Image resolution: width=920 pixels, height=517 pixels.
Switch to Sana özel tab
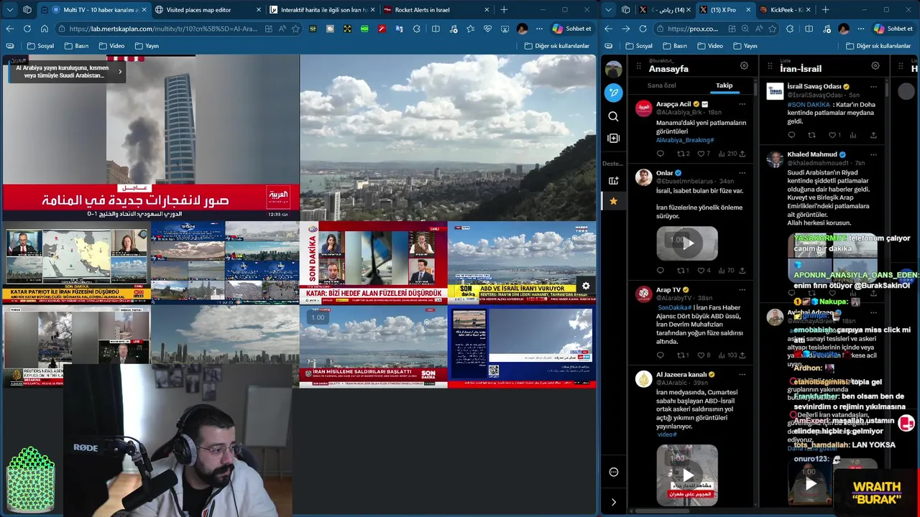pyautogui.click(x=661, y=85)
